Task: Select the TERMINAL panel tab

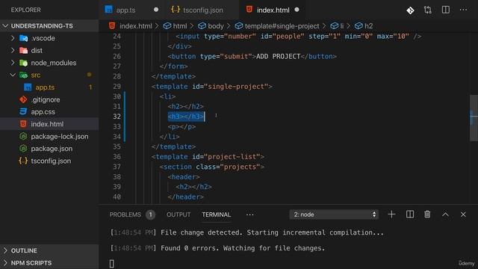Action: pos(216,214)
